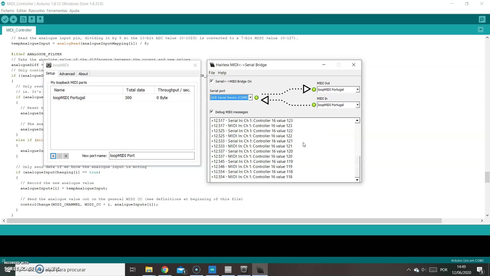Viewport: 490px width, 276px height.
Task: Open the Serial Monitor magnifier icon
Action: tap(482, 19)
